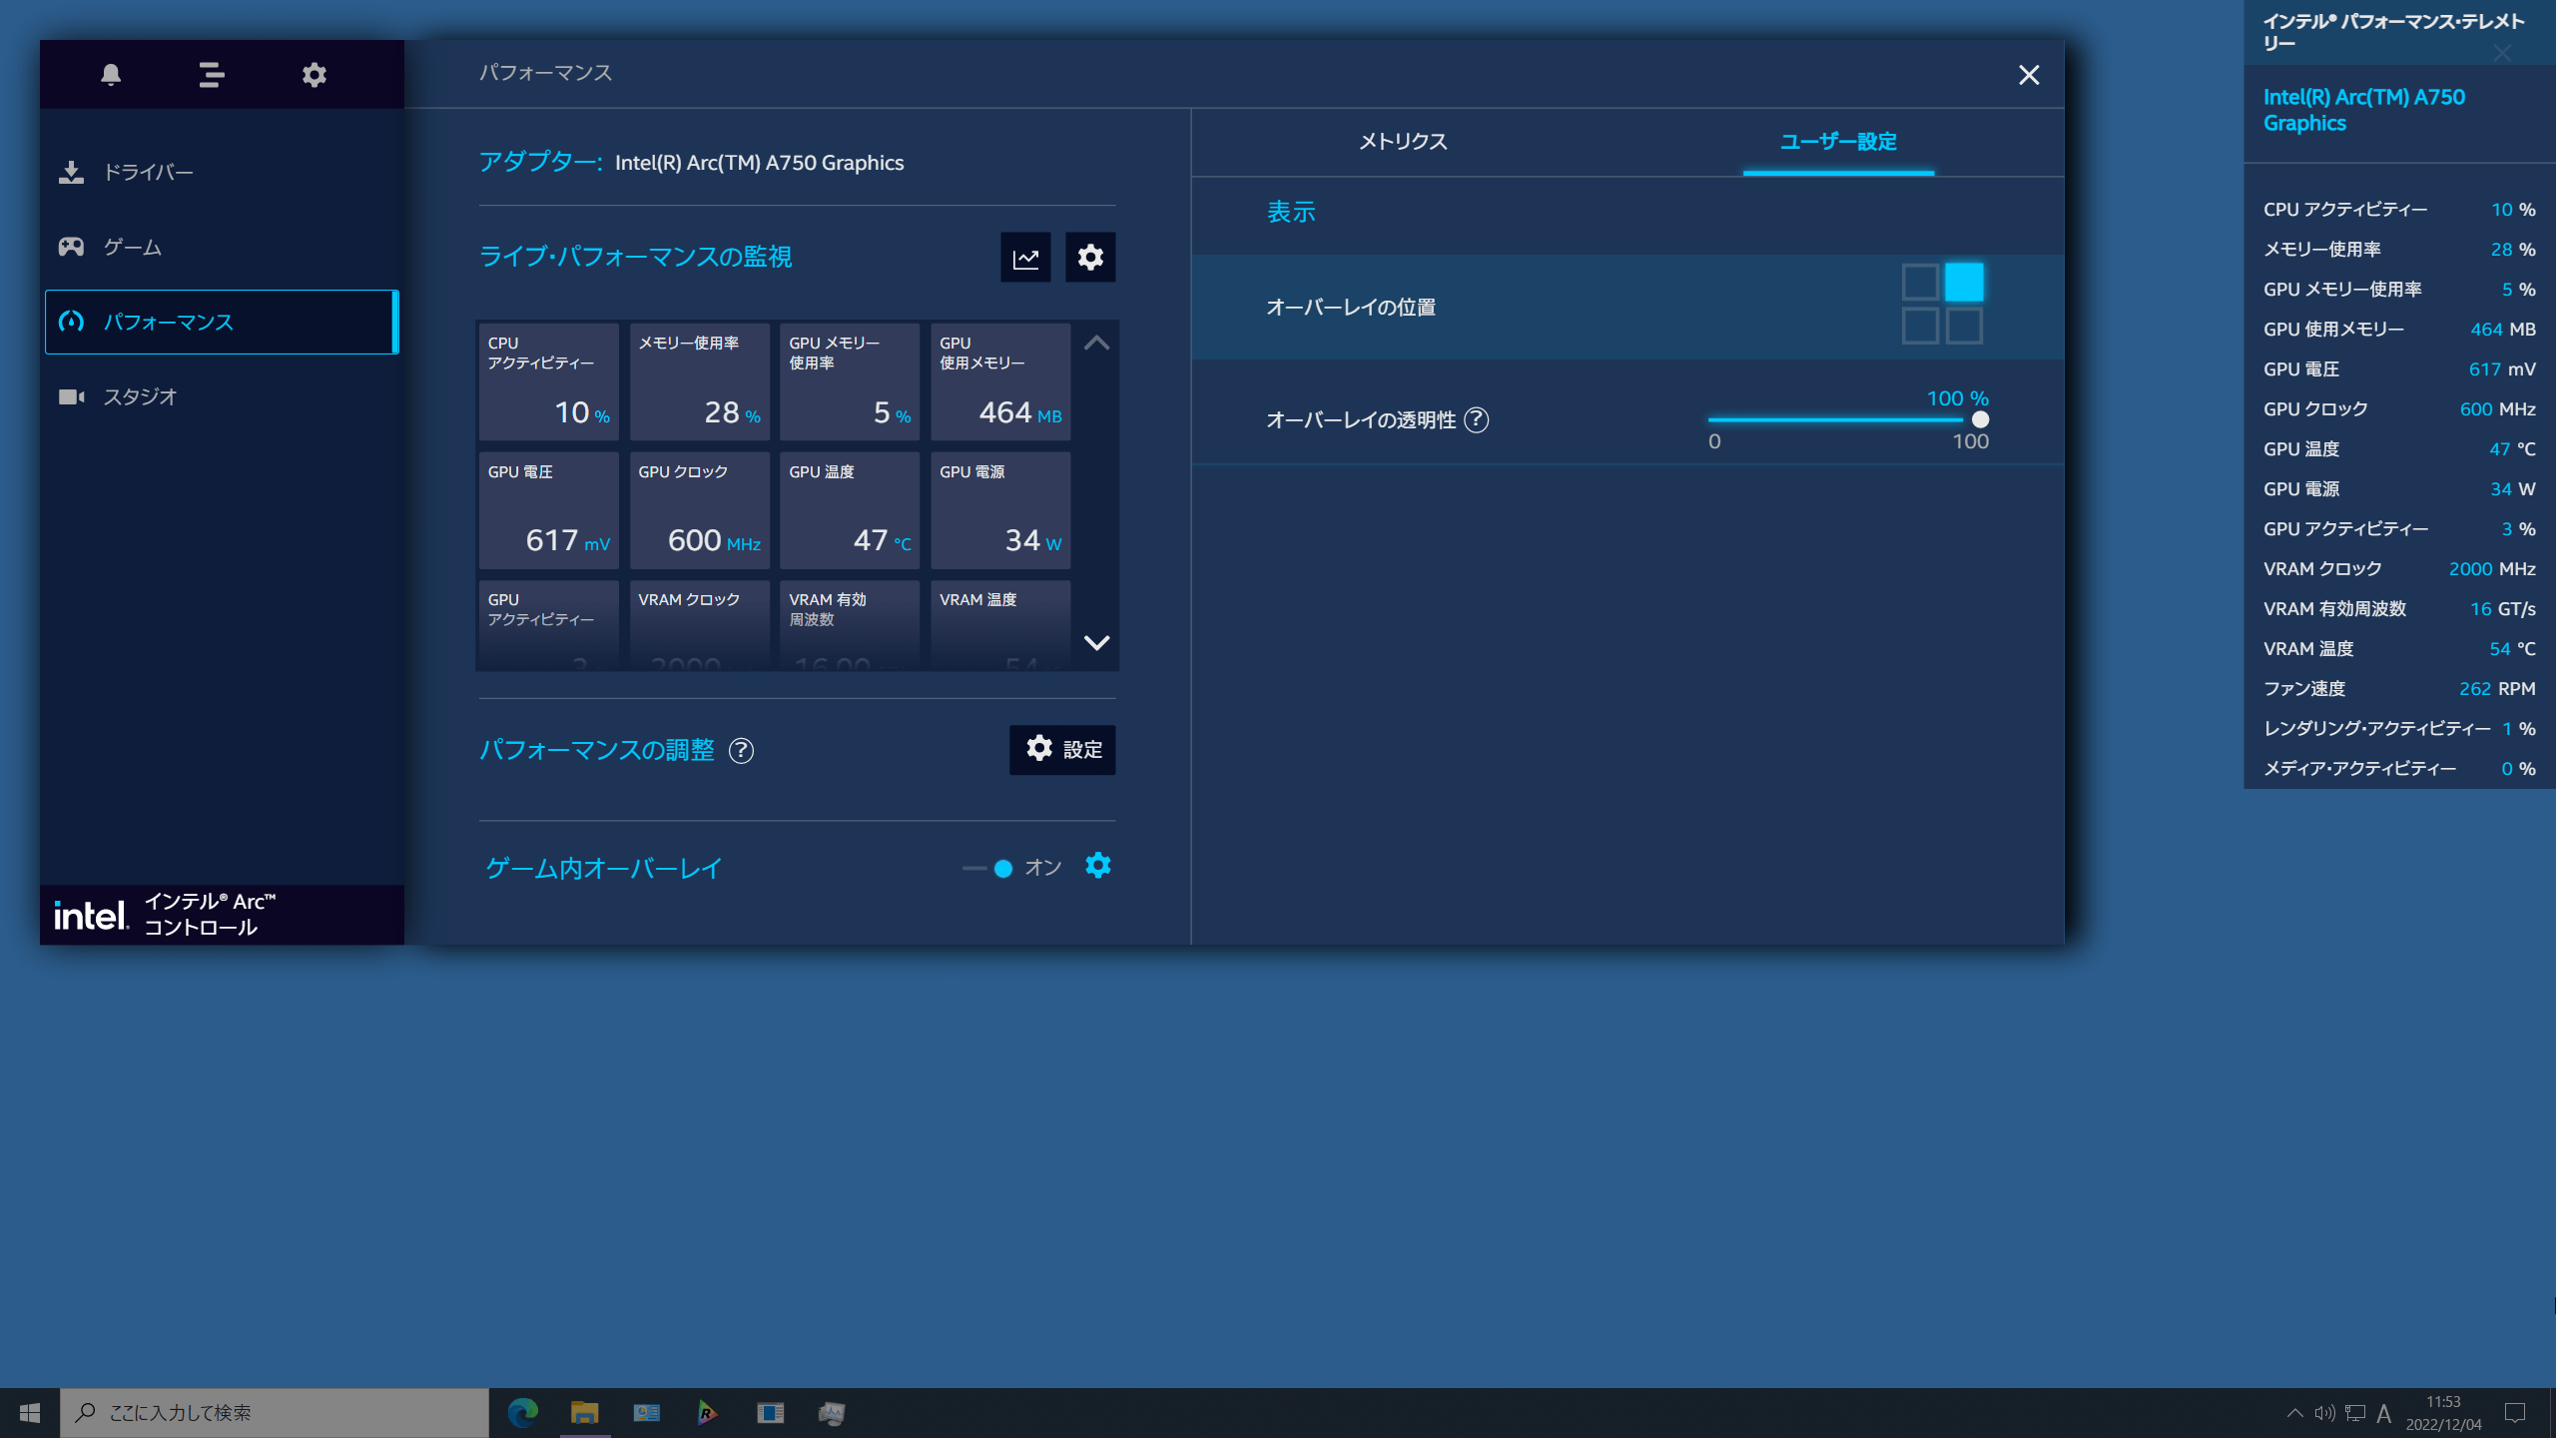2556x1438 pixels.
Task: Select GPU 電圧 tile
Action: coord(548,510)
